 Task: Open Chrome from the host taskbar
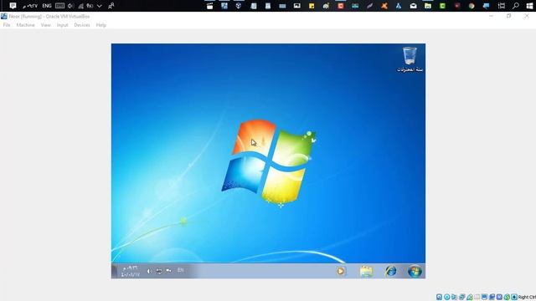point(472,6)
